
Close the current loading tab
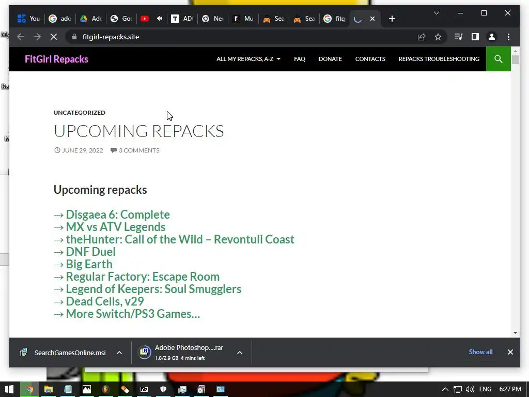372,19
